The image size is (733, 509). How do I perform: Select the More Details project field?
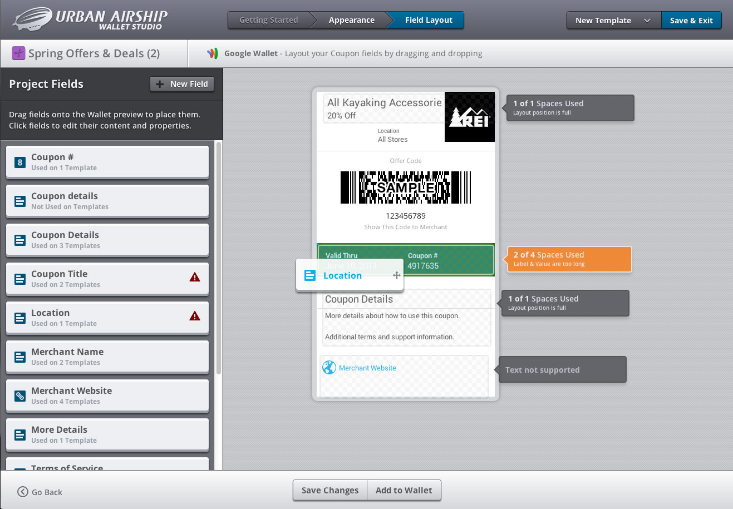(107, 434)
